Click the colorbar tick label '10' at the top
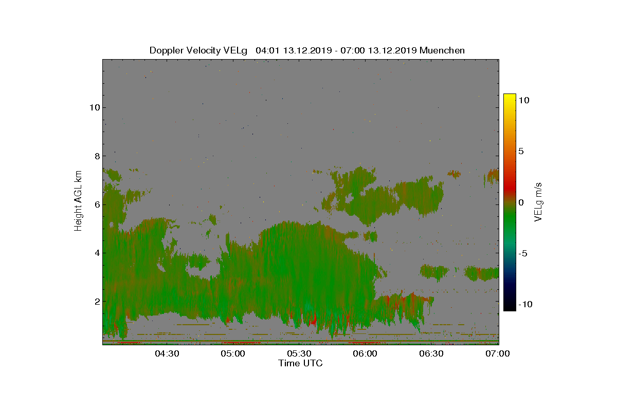Image resolution: width=617 pixels, height=411 pixels. coord(523,101)
